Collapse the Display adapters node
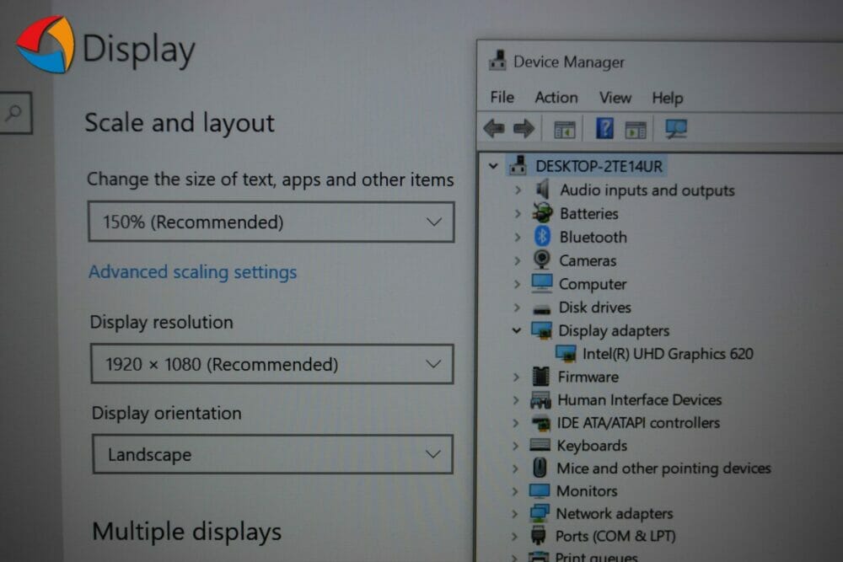 click(x=517, y=330)
